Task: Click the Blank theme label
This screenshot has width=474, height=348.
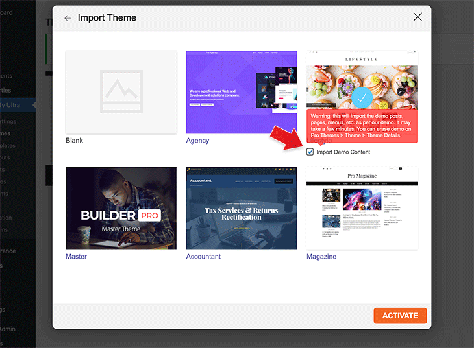Action: click(x=75, y=141)
